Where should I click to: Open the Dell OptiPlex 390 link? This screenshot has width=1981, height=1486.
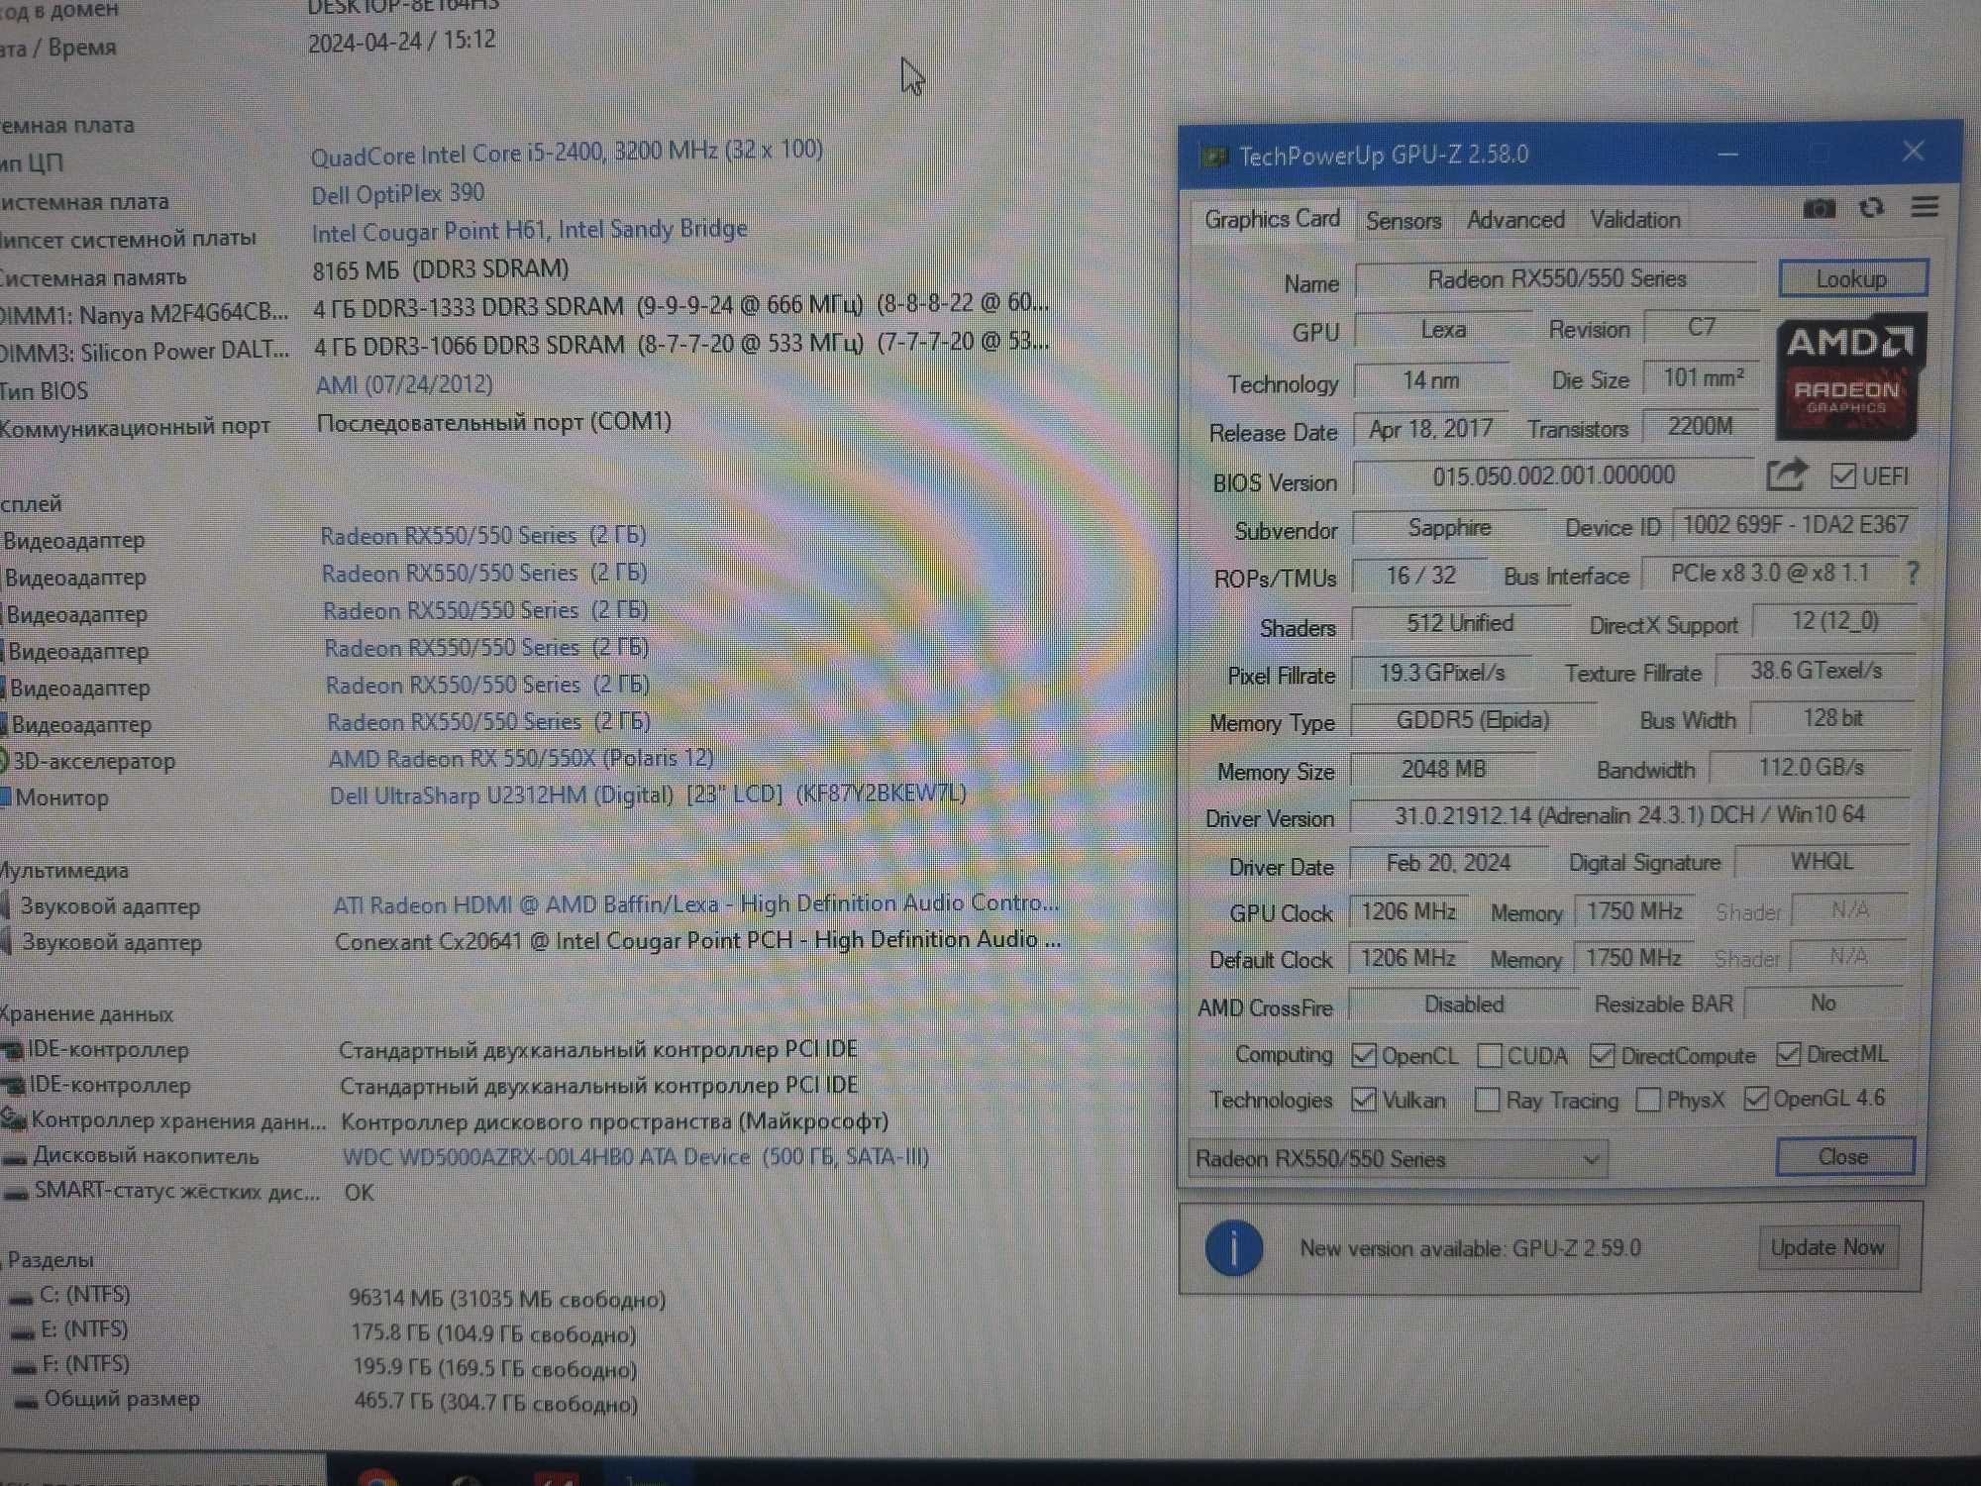pyautogui.click(x=398, y=194)
